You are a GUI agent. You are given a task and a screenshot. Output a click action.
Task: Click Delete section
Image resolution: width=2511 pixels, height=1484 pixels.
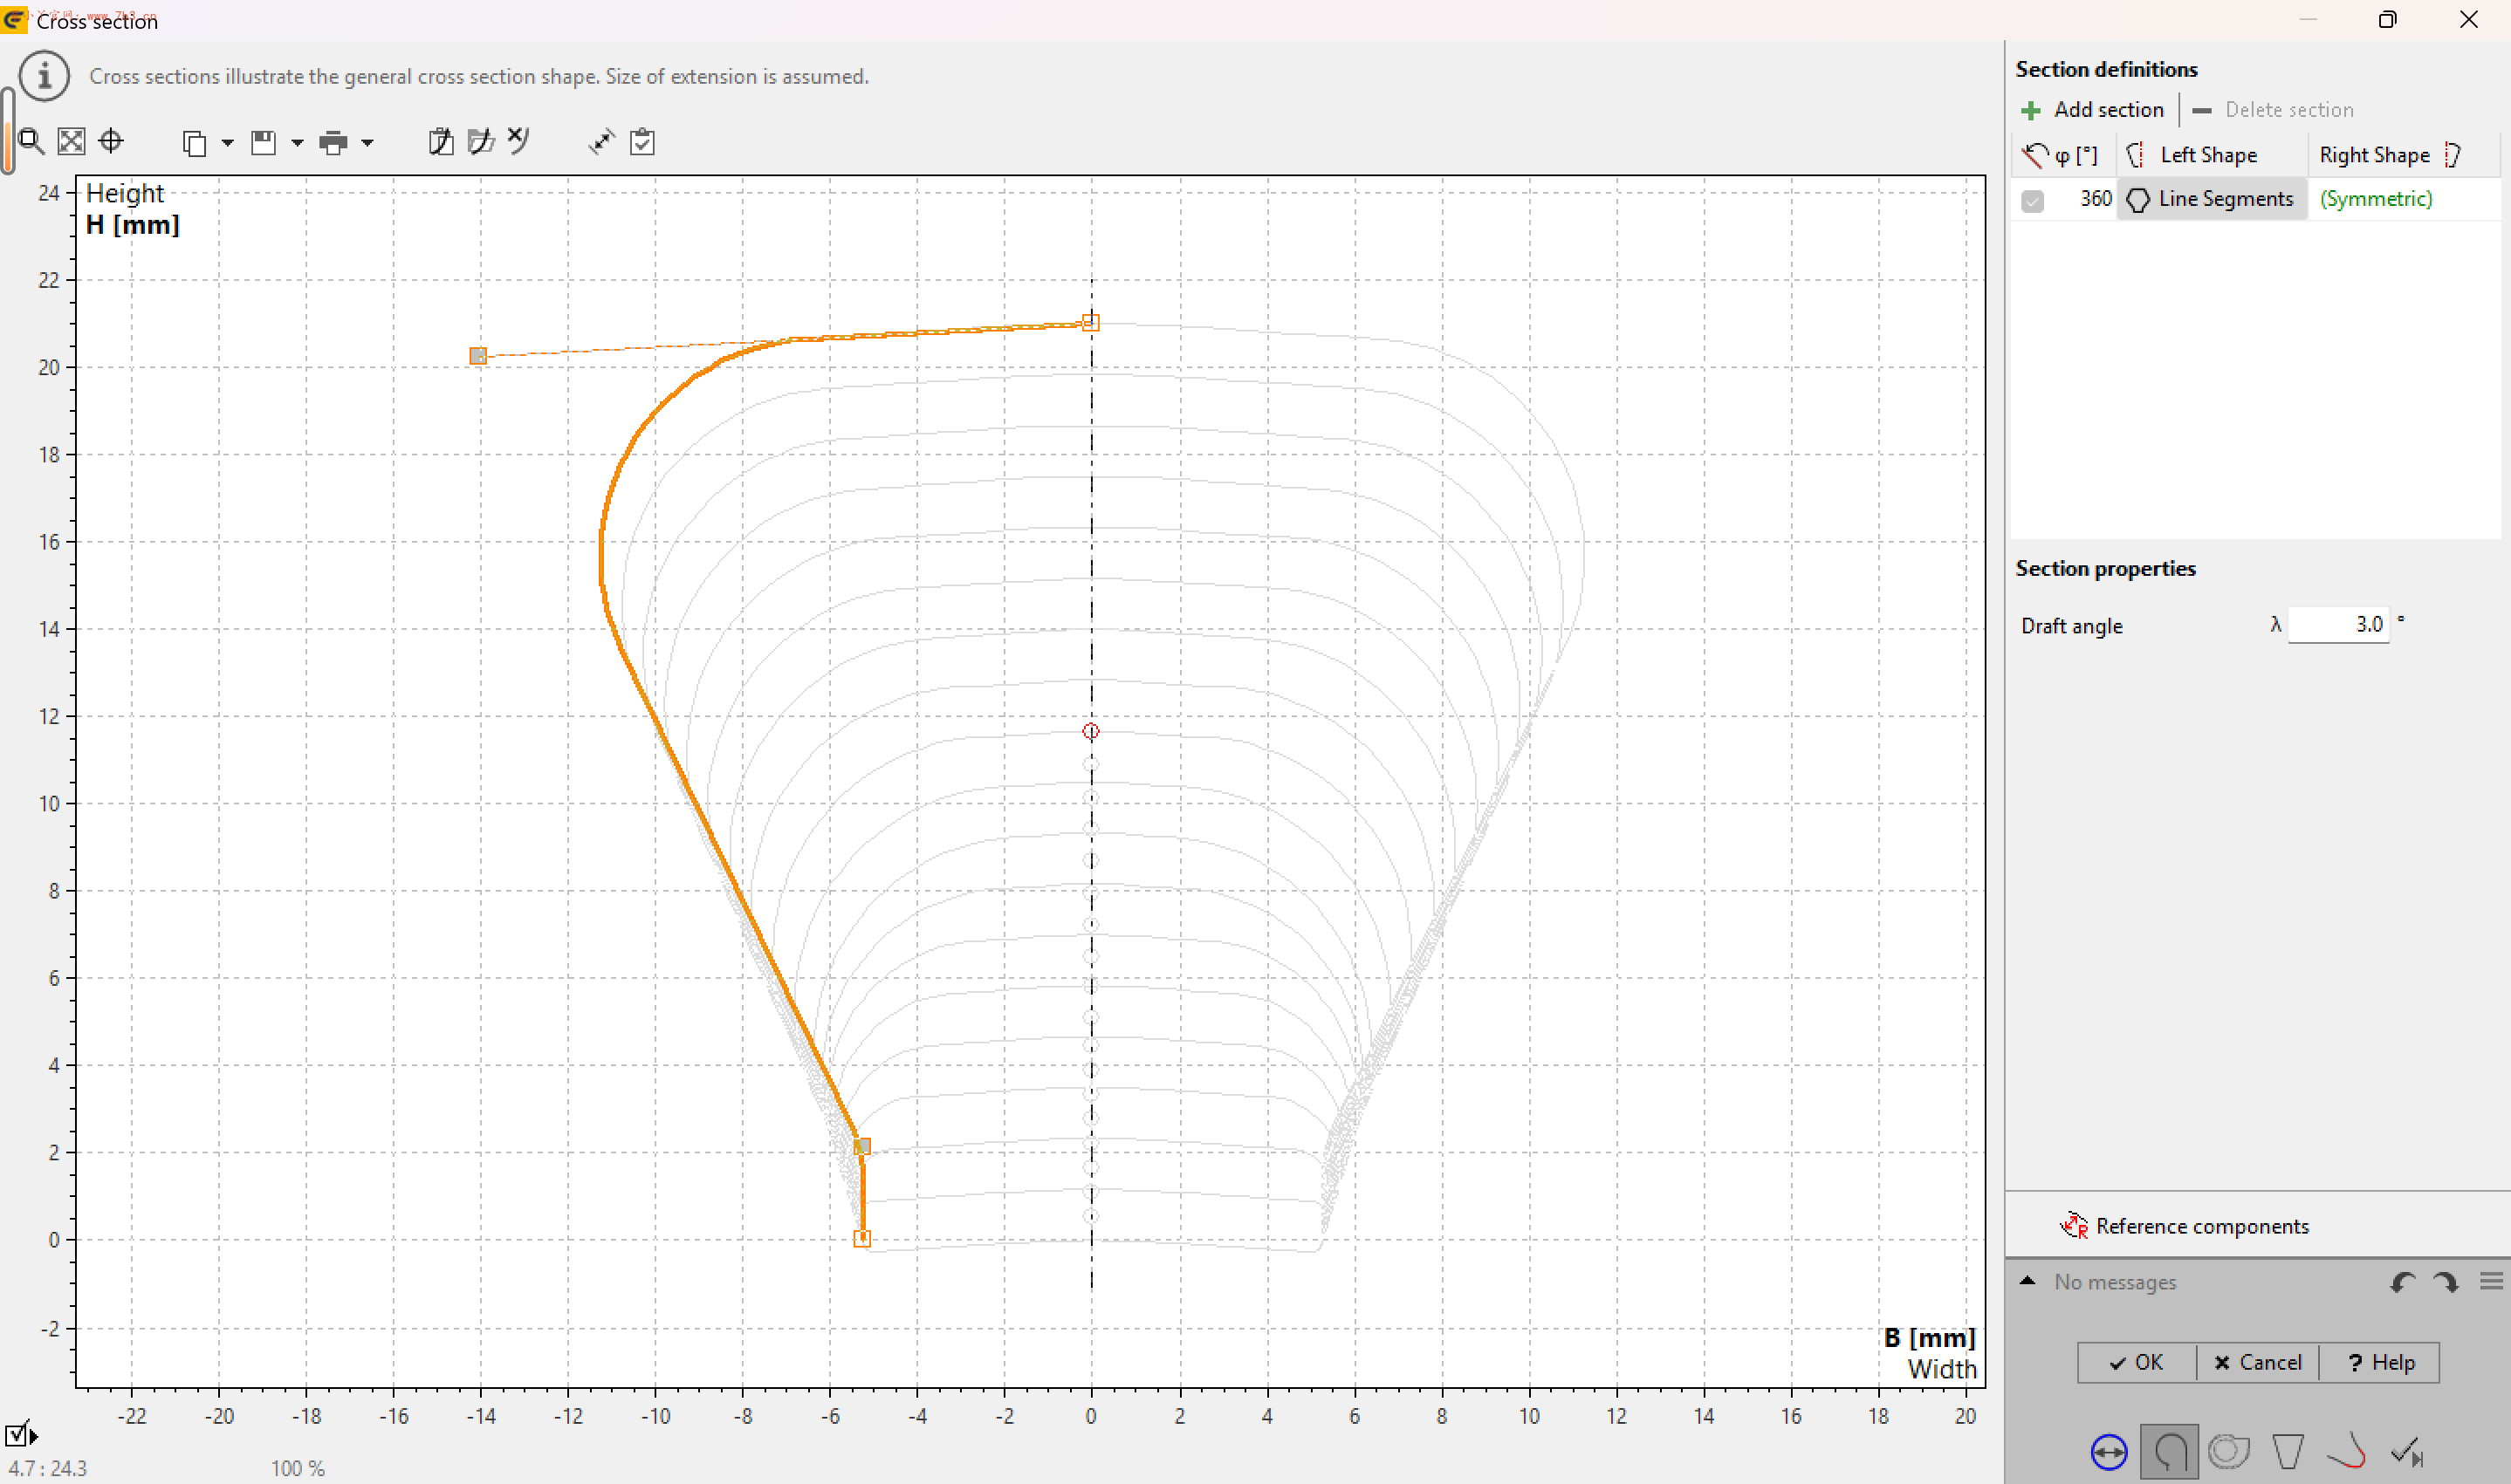2272,110
